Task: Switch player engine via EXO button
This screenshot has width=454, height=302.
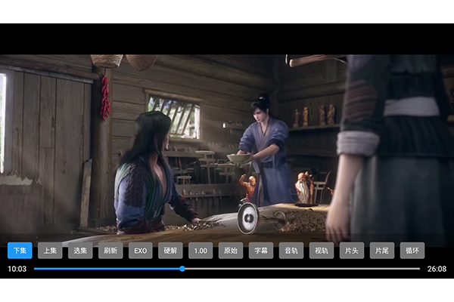Action: tap(141, 250)
